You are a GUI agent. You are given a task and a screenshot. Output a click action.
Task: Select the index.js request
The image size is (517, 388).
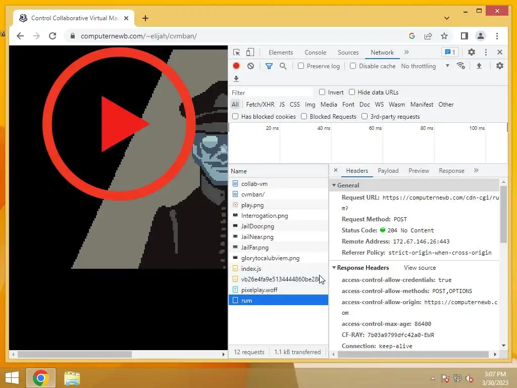(279, 269)
